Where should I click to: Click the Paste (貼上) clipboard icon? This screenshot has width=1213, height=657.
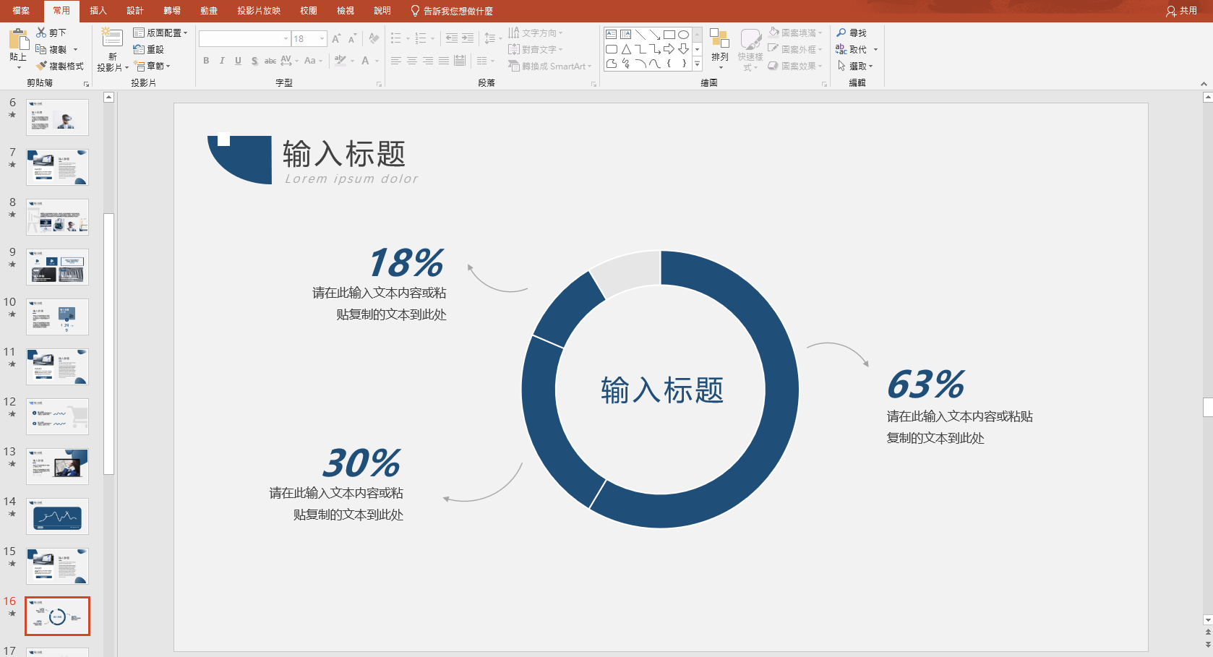point(18,42)
